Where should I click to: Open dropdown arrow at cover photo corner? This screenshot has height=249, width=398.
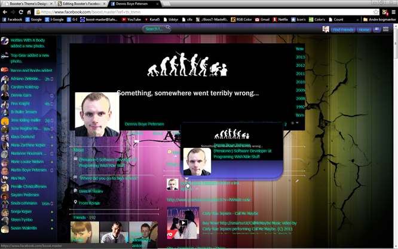click(x=297, y=123)
